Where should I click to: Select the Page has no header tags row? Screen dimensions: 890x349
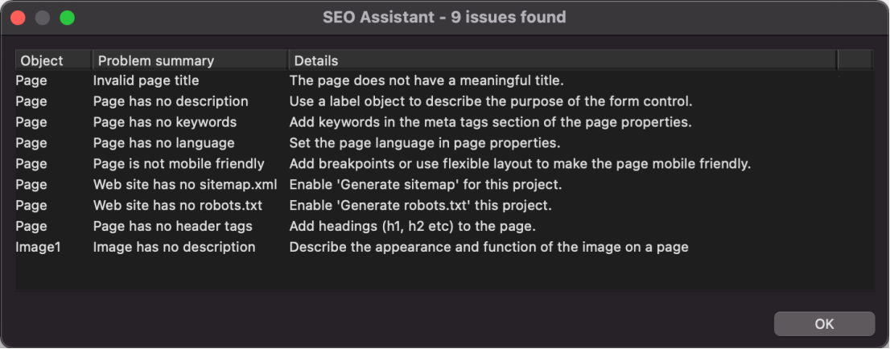[444, 227]
